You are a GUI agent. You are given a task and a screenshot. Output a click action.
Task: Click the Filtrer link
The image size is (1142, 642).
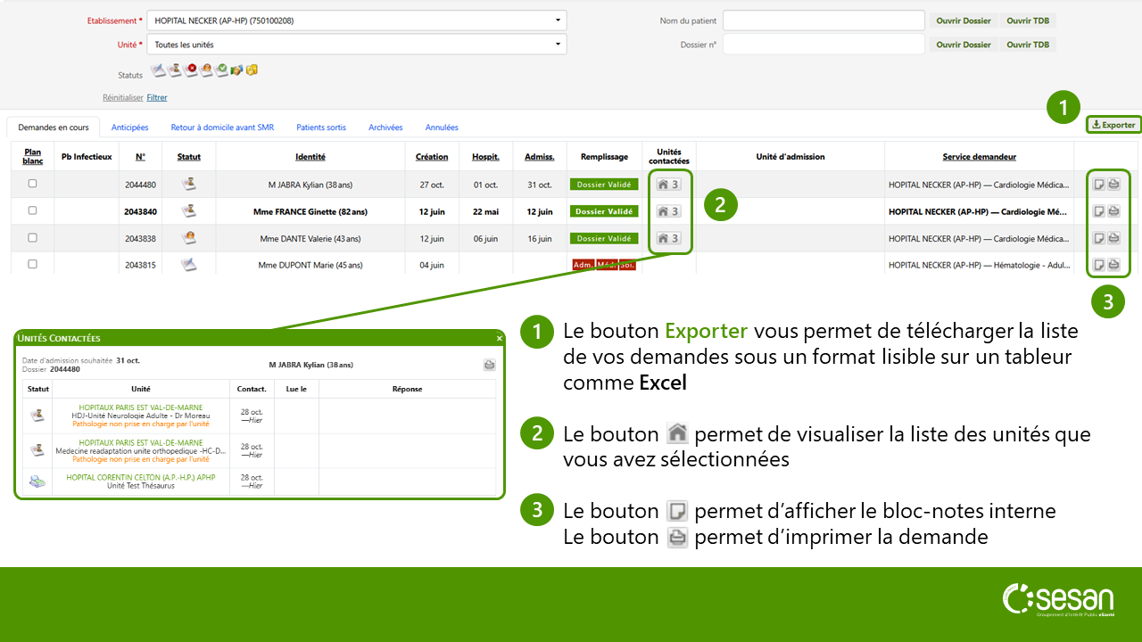(x=157, y=98)
